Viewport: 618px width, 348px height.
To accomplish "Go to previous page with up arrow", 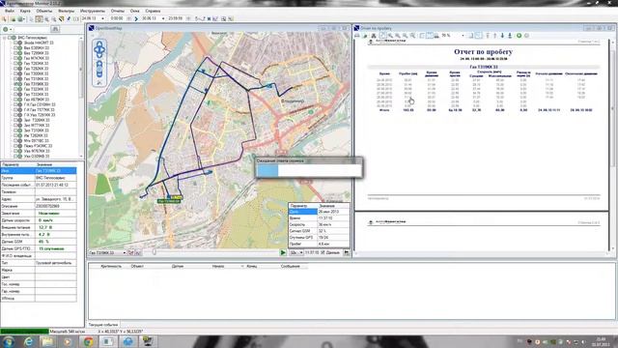I will [495, 36].
